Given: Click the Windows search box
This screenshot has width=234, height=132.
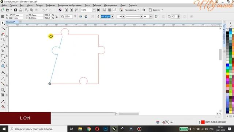Looking at the screenshot, I should (38, 129).
